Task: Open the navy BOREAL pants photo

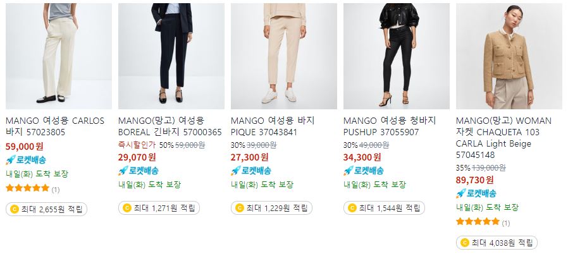Action: [171, 56]
